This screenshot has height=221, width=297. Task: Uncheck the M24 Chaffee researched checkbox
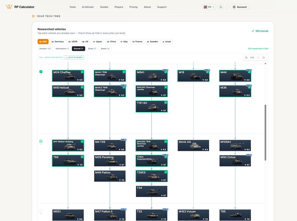click(x=82, y=72)
